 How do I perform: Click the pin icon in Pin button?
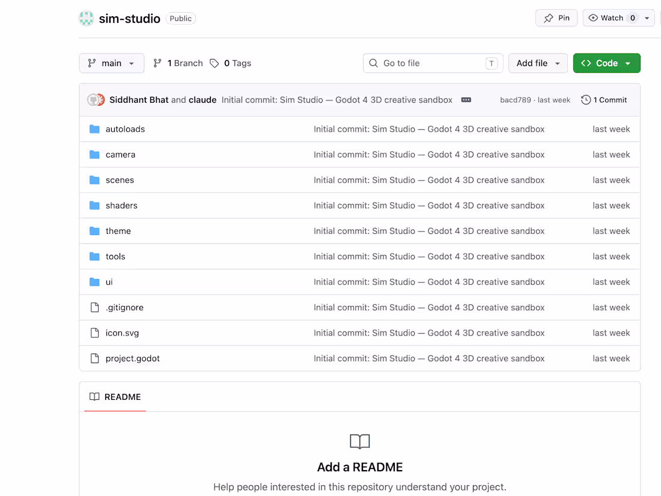(x=548, y=18)
